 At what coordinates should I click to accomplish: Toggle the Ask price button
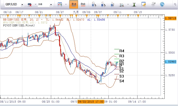(x=83, y=5)
